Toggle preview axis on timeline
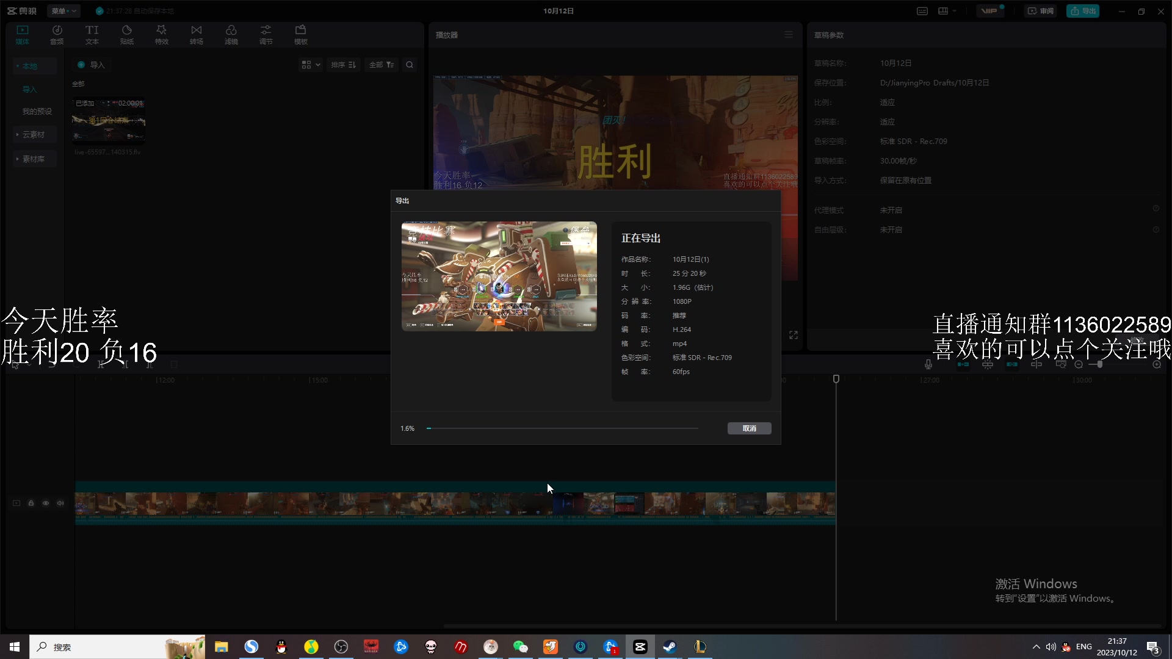 (x=1036, y=364)
